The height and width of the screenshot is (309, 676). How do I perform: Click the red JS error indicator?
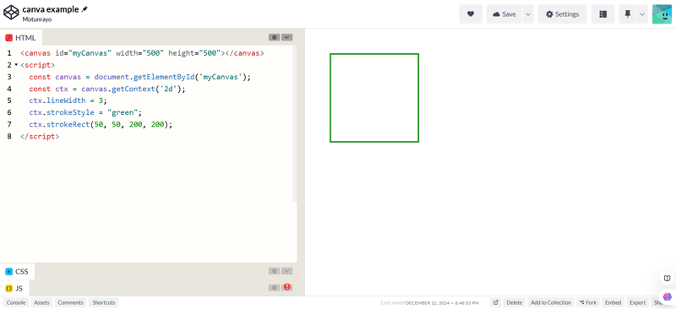click(287, 287)
